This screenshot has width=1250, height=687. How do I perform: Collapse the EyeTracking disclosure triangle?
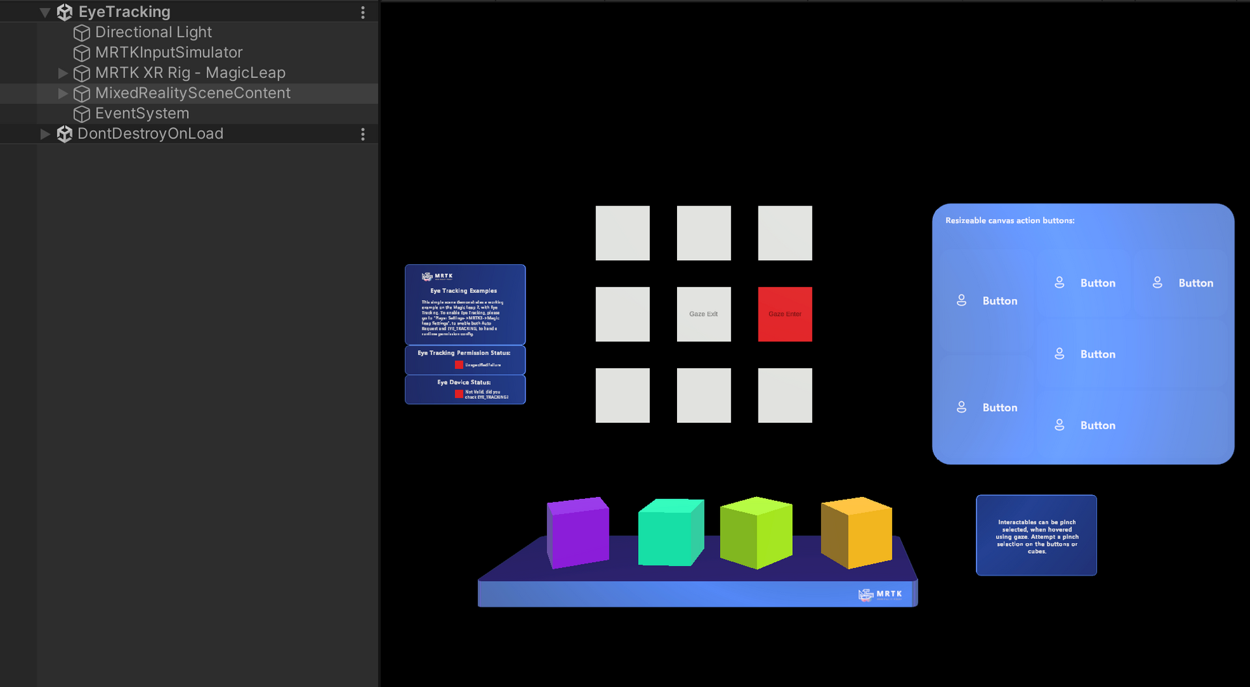pos(44,12)
